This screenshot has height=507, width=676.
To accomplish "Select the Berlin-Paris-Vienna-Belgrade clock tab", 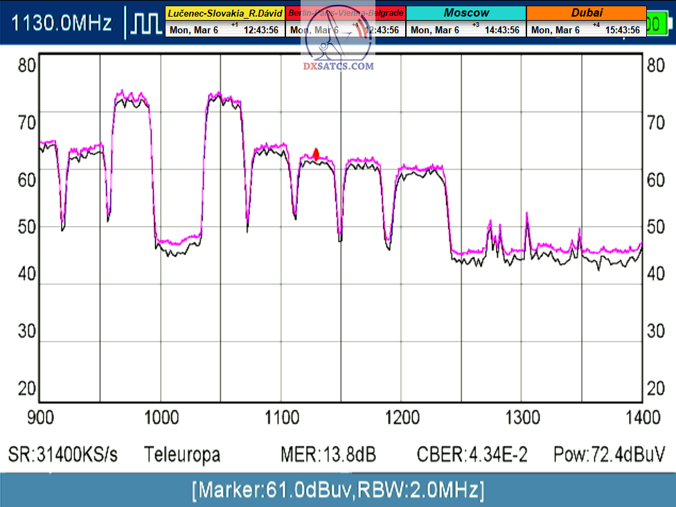I will pos(345,13).
